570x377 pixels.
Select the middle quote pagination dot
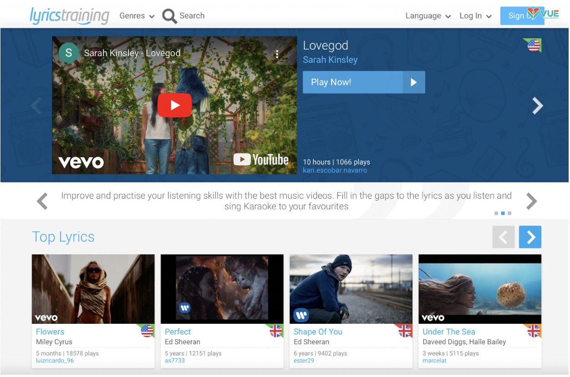click(503, 213)
